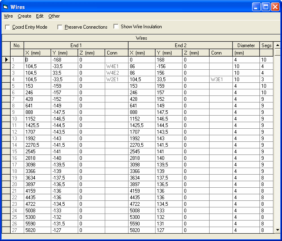Click the No. column header
Image resolution: width=282 pixels, height=241 pixels.
coord(17,45)
